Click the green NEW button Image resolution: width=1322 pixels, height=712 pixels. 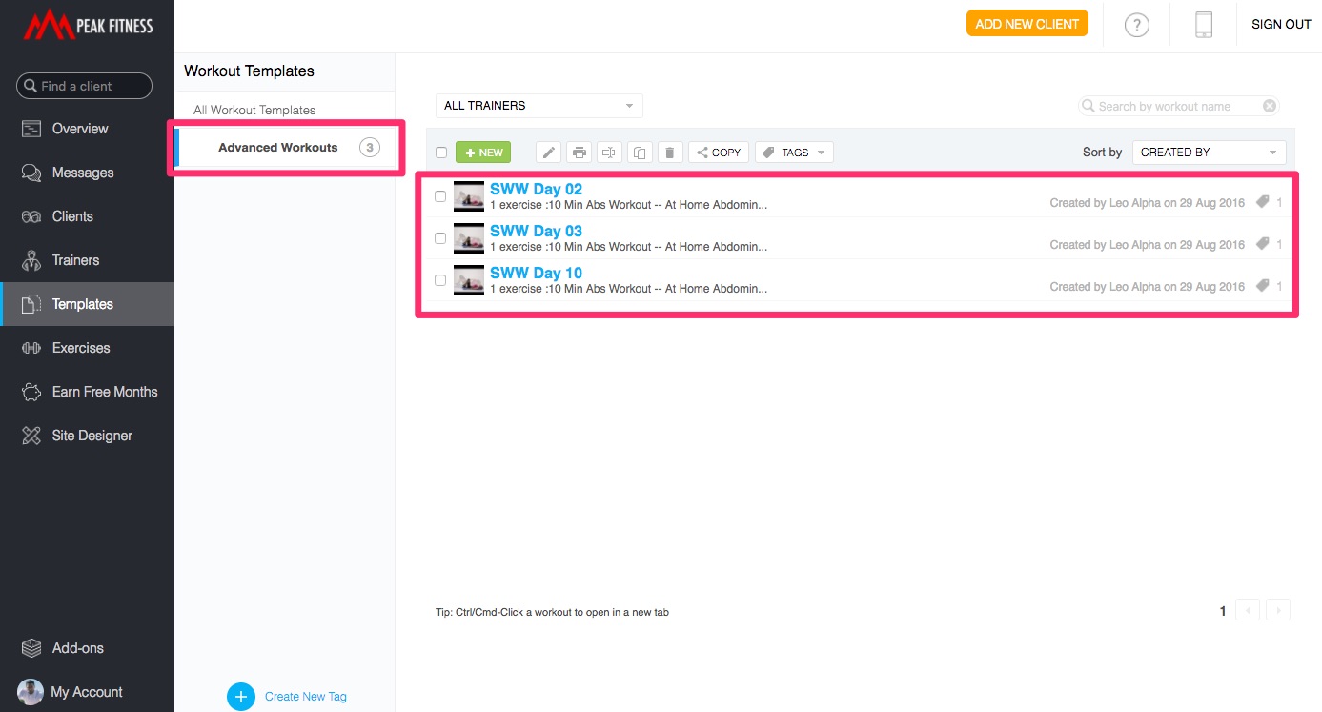coord(484,153)
